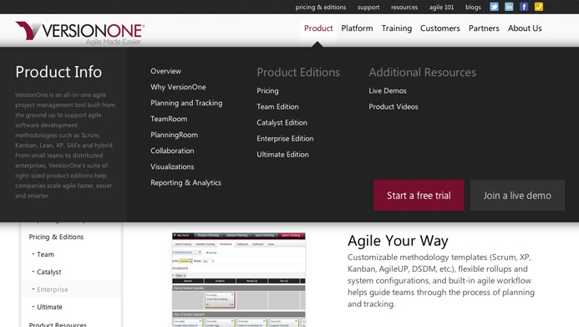This screenshot has width=579, height=327.
Task: Open the blogs link
Action: point(473,7)
